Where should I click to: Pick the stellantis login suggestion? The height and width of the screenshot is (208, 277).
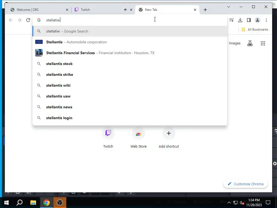(130, 118)
